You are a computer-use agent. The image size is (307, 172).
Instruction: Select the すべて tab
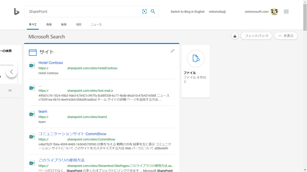pos(33,24)
